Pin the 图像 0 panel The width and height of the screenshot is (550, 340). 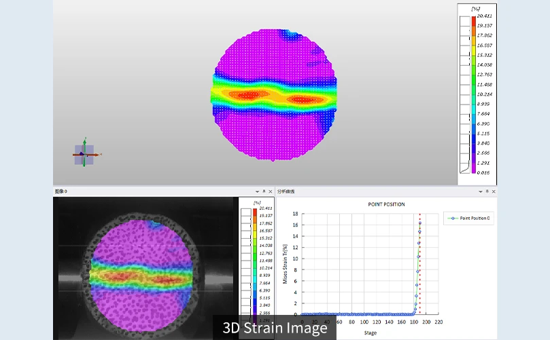tap(264, 191)
